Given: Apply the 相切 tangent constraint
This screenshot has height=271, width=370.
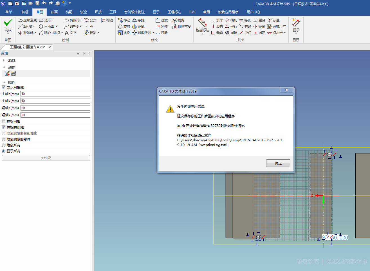Looking at the screenshot, I should tap(231, 20).
